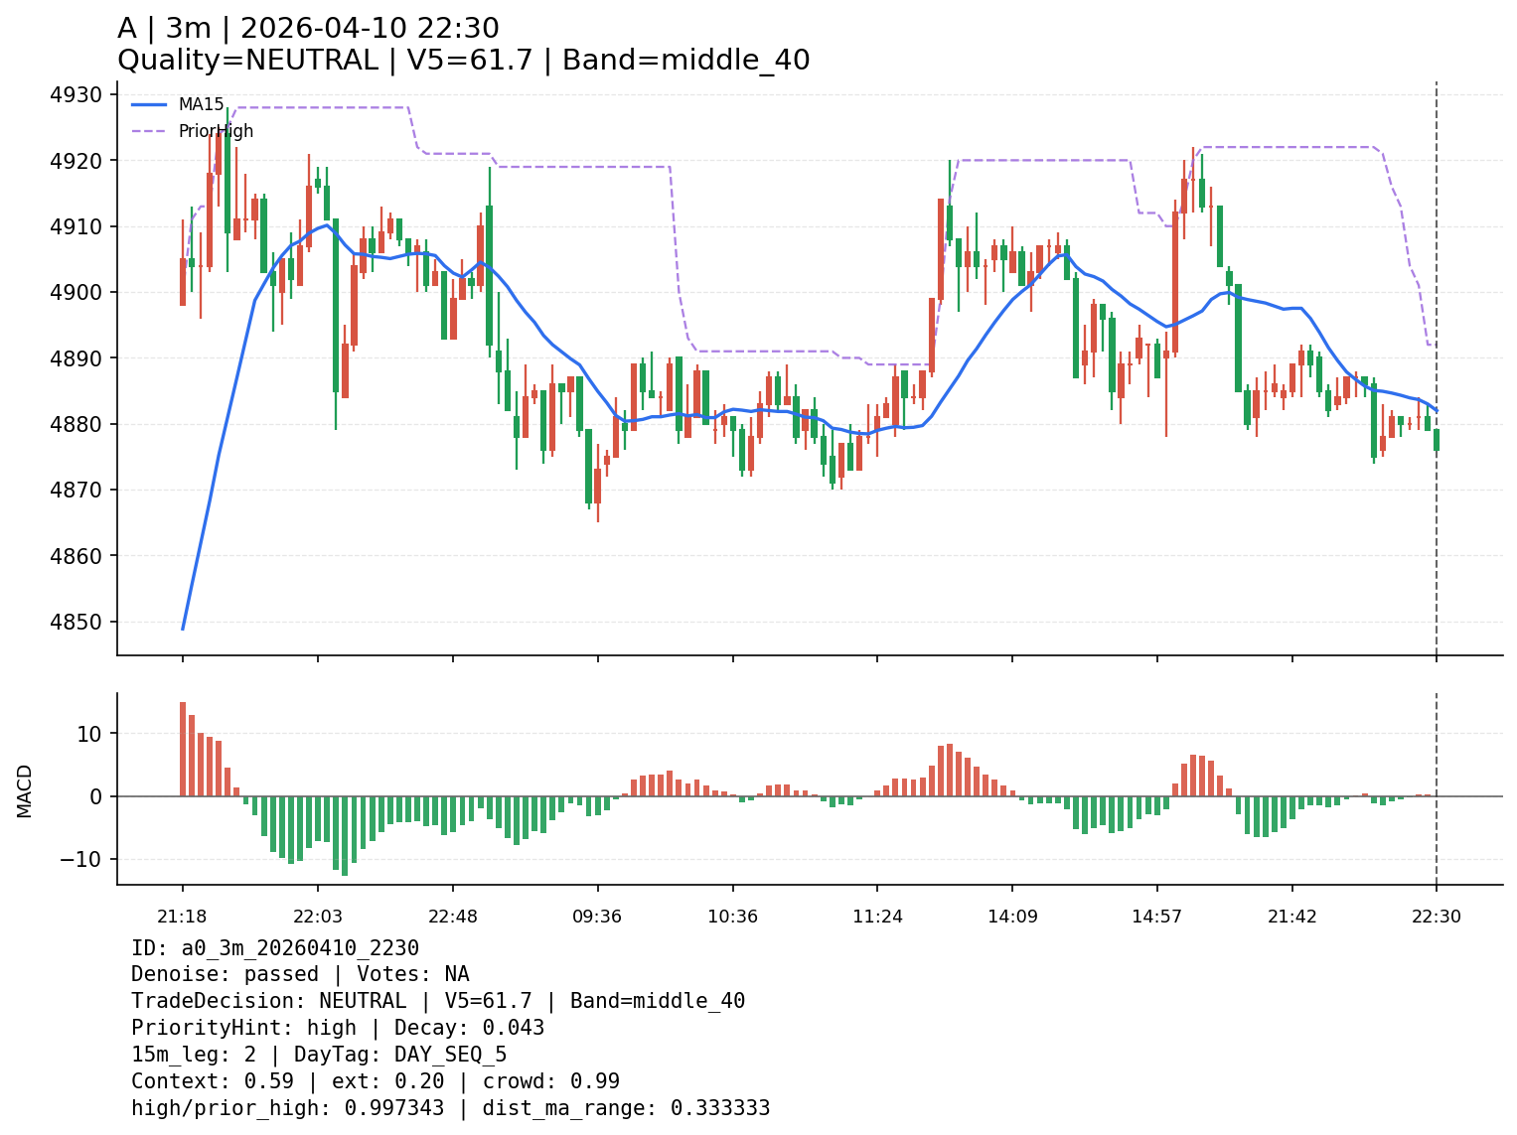The image size is (1517, 1135).
Task: Click the 4900 price axis label
Action: click(x=76, y=293)
